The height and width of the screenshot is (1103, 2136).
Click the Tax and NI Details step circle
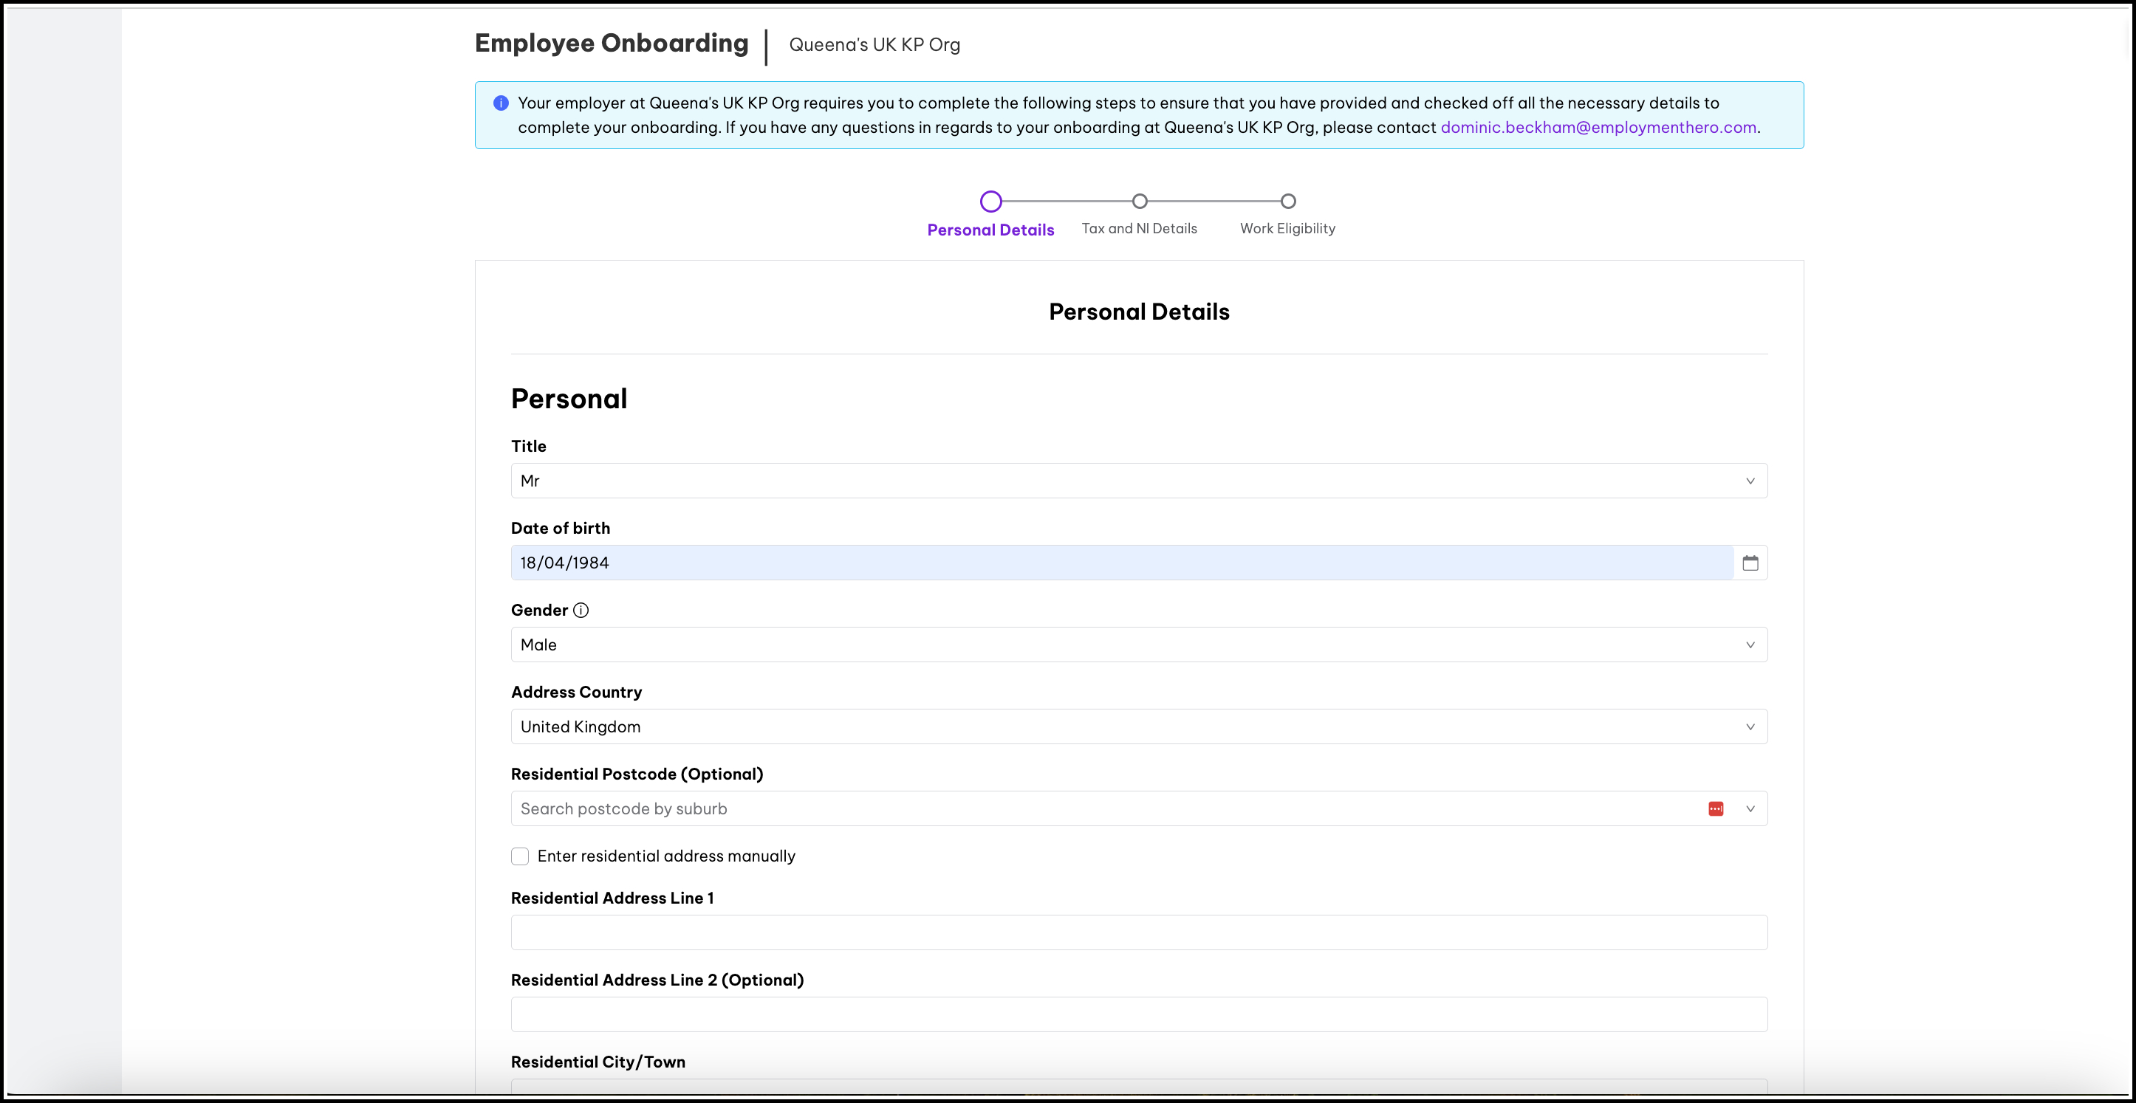pyautogui.click(x=1140, y=202)
